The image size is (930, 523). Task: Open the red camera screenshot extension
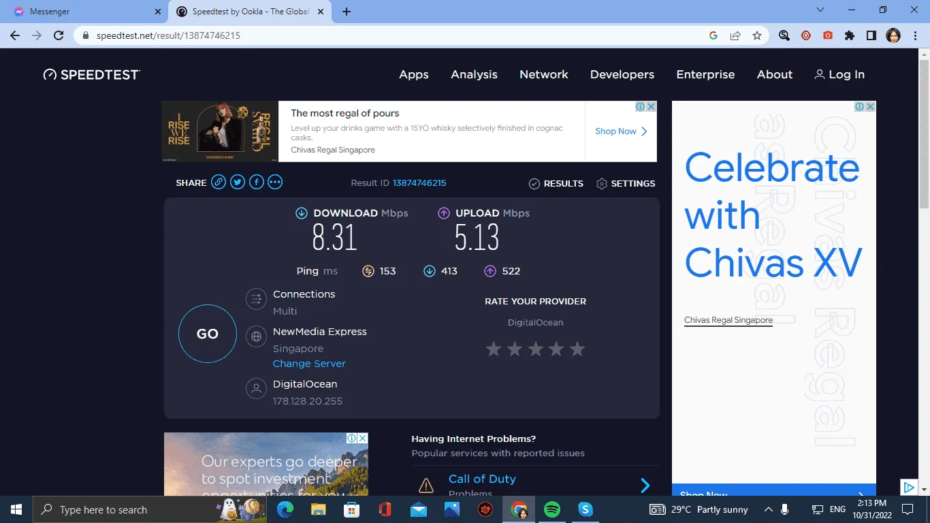click(x=828, y=35)
